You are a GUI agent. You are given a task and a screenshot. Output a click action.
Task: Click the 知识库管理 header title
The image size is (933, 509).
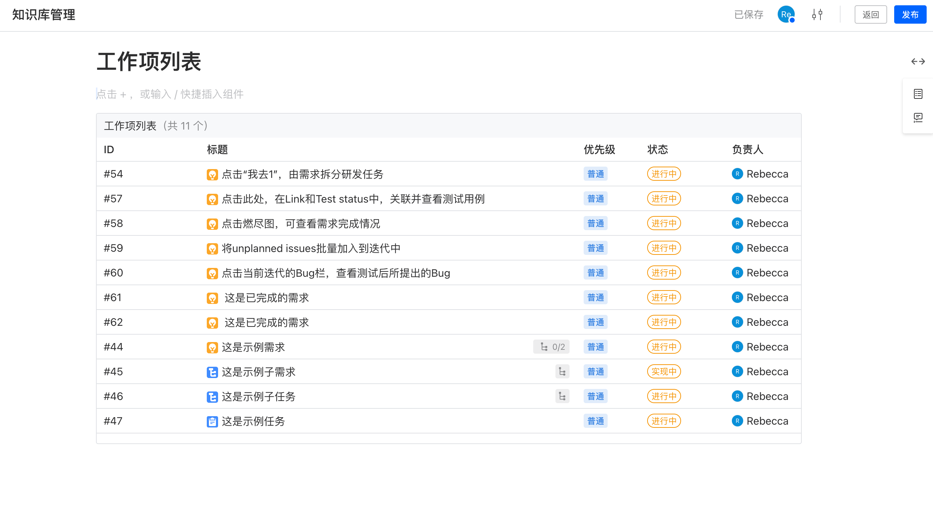tap(43, 14)
